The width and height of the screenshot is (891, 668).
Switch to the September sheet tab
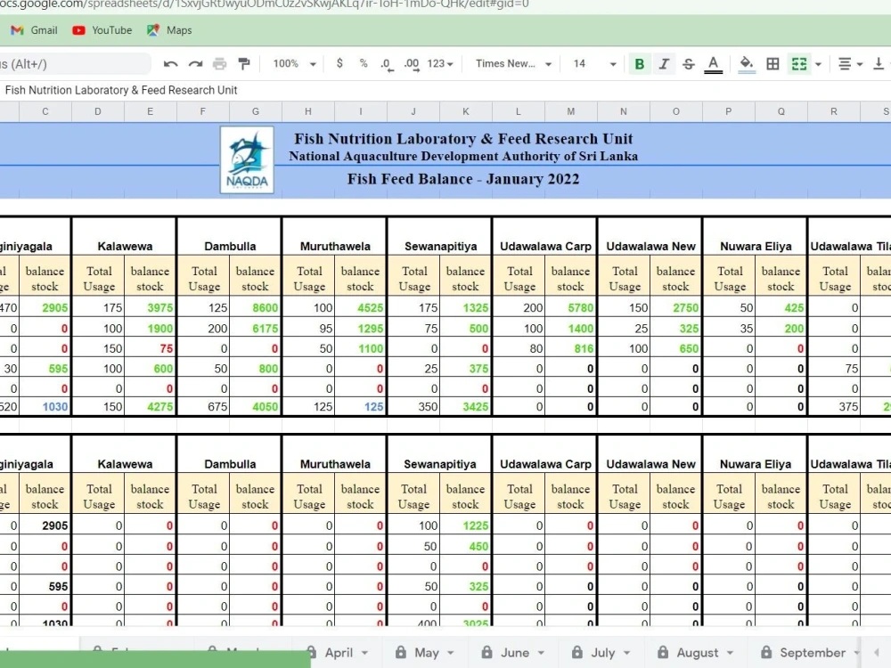[813, 653]
